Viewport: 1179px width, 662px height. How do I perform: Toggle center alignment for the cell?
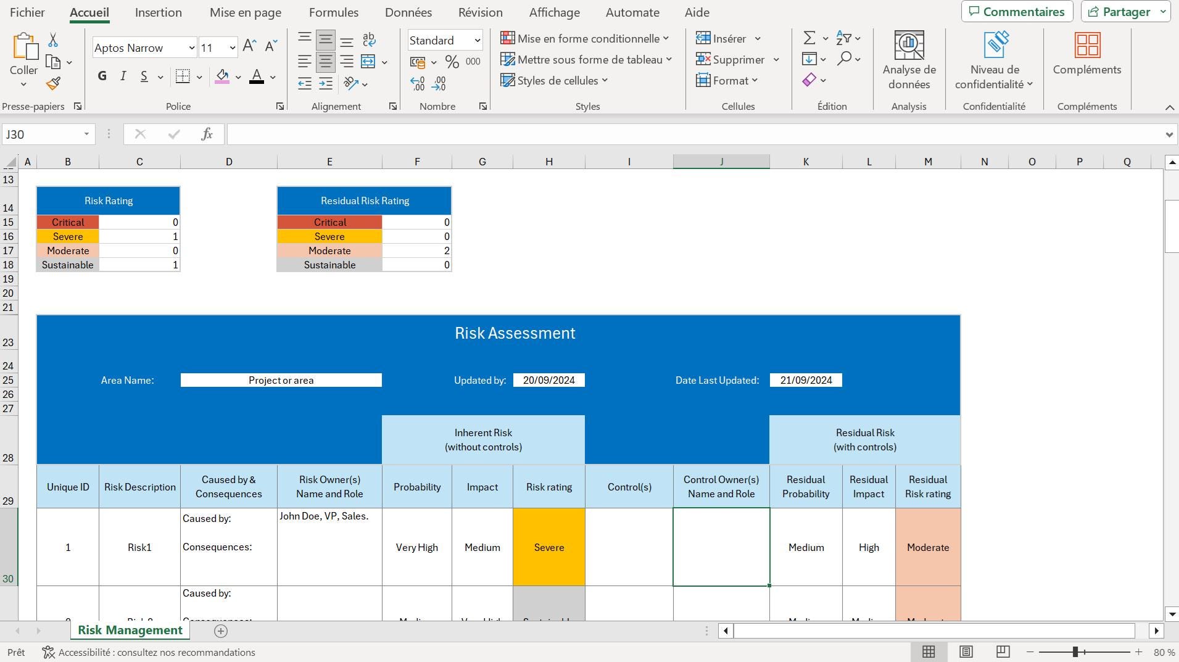coord(325,60)
